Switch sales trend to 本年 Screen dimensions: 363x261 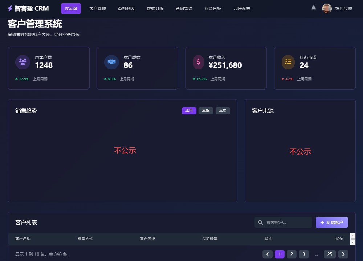[223, 111]
